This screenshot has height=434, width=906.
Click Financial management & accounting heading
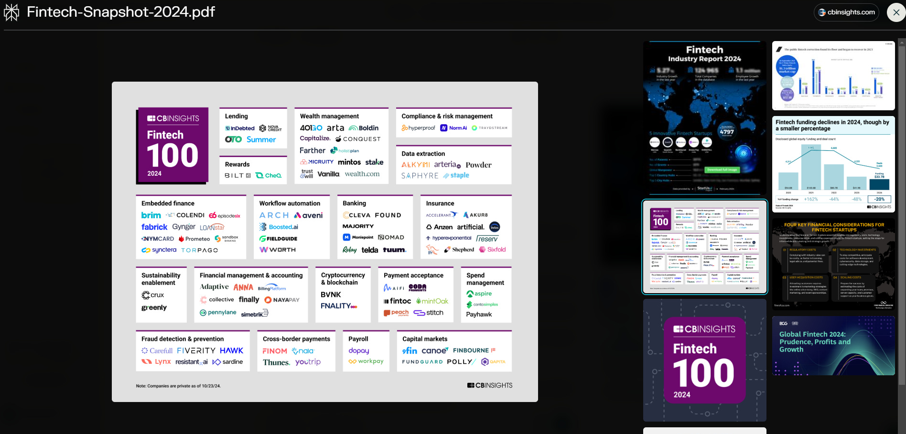pos(251,275)
